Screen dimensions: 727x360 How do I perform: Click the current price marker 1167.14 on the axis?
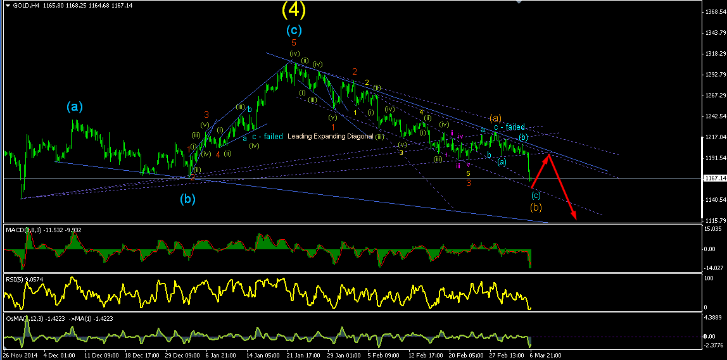point(714,178)
